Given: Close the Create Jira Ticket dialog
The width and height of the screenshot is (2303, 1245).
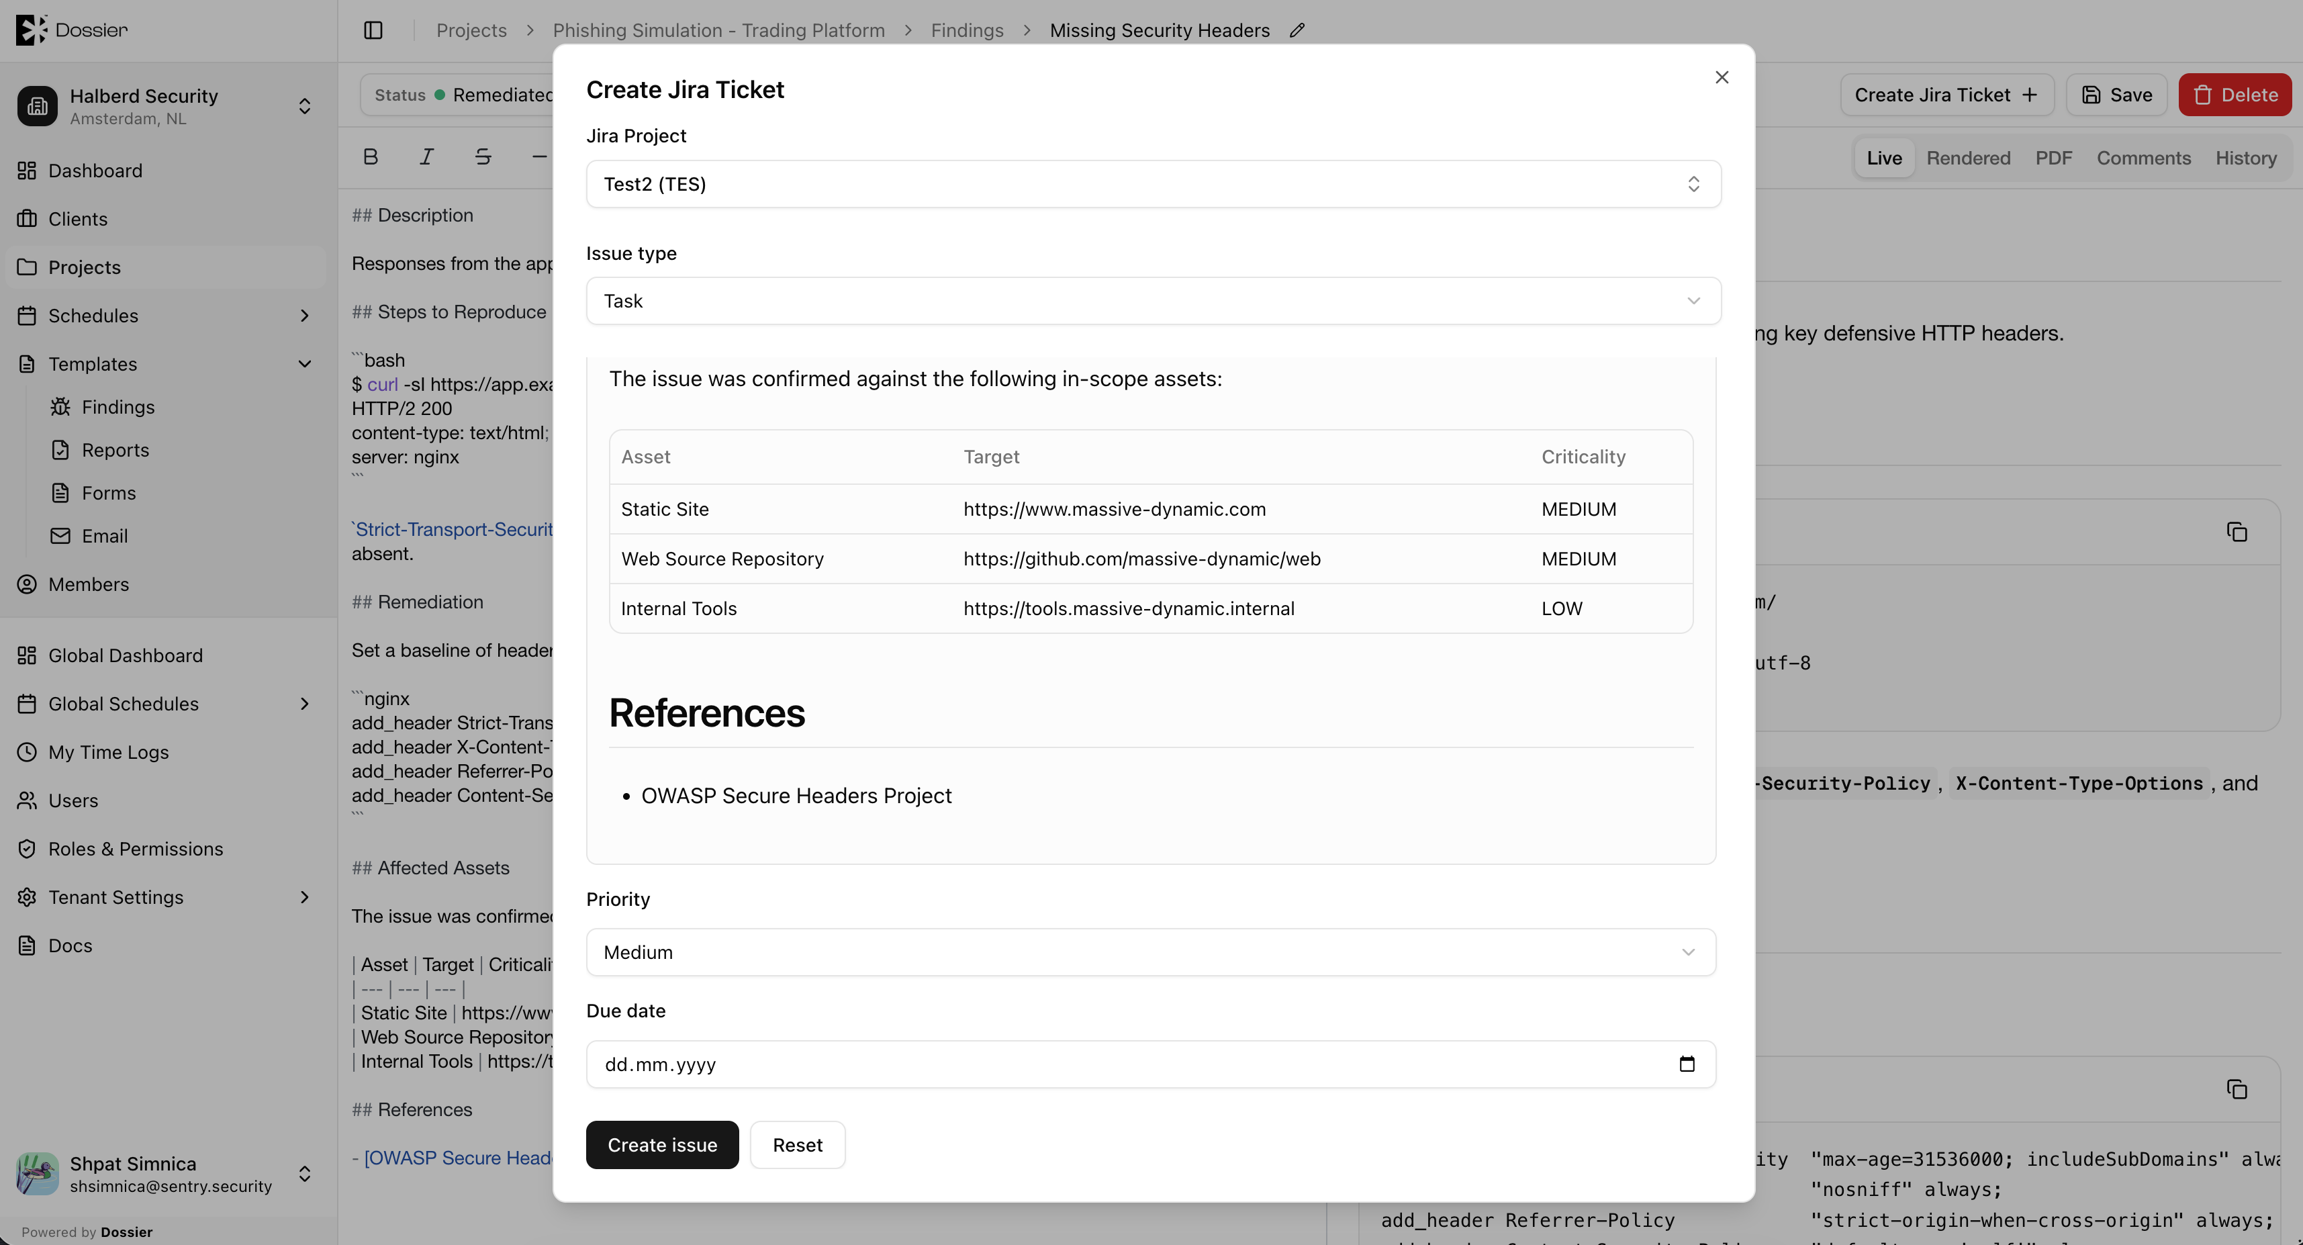Looking at the screenshot, I should [1722, 78].
